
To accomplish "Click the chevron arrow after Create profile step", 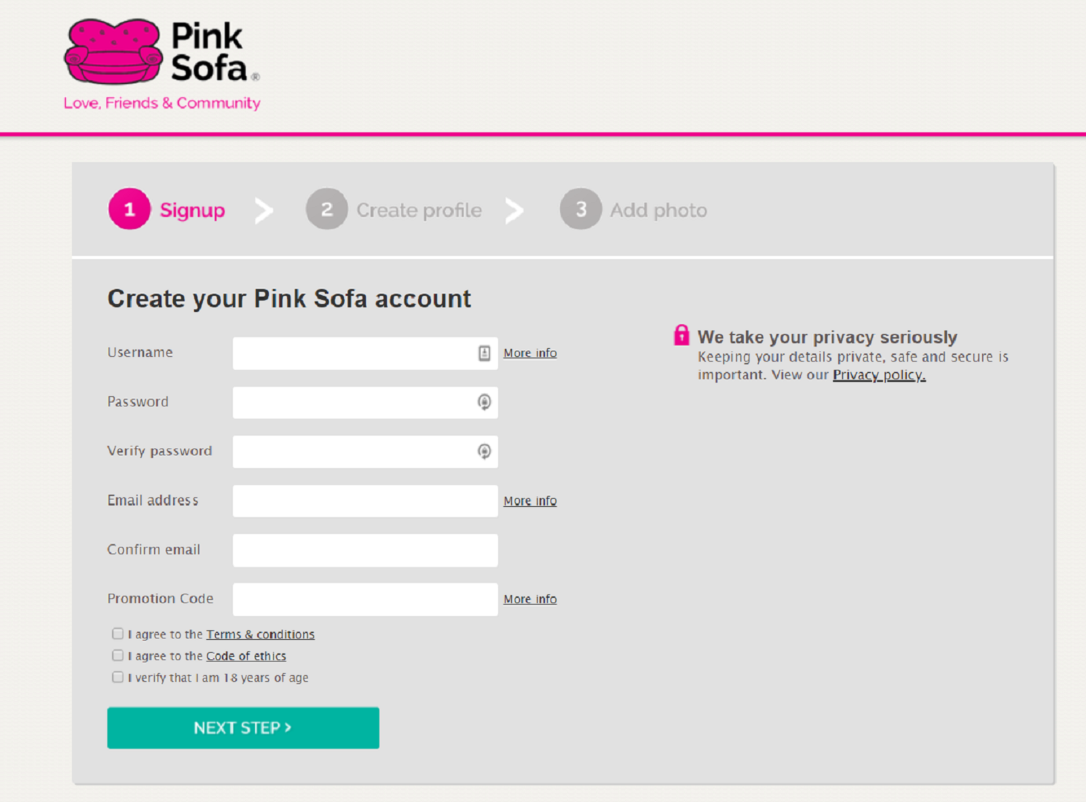I will [x=514, y=211].
